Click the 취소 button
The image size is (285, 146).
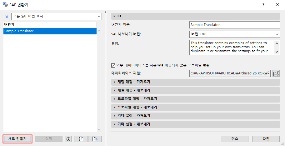tap(235, 139)
